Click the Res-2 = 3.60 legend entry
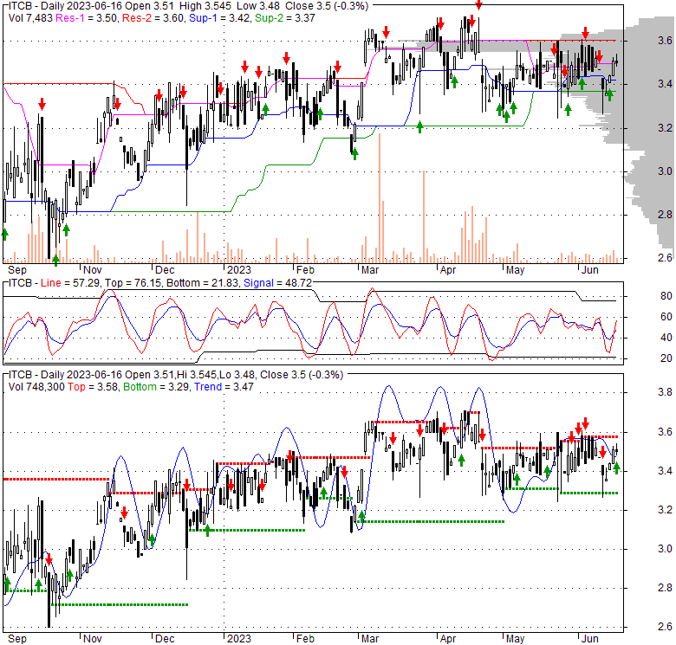Image resolution: width=676 pixels, height=645 pixels. 153,18
